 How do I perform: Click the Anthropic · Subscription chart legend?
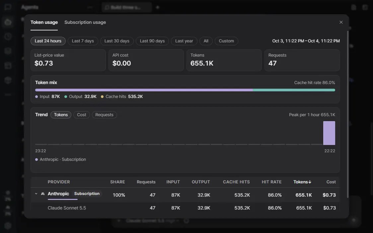click(x=61, y=160)
